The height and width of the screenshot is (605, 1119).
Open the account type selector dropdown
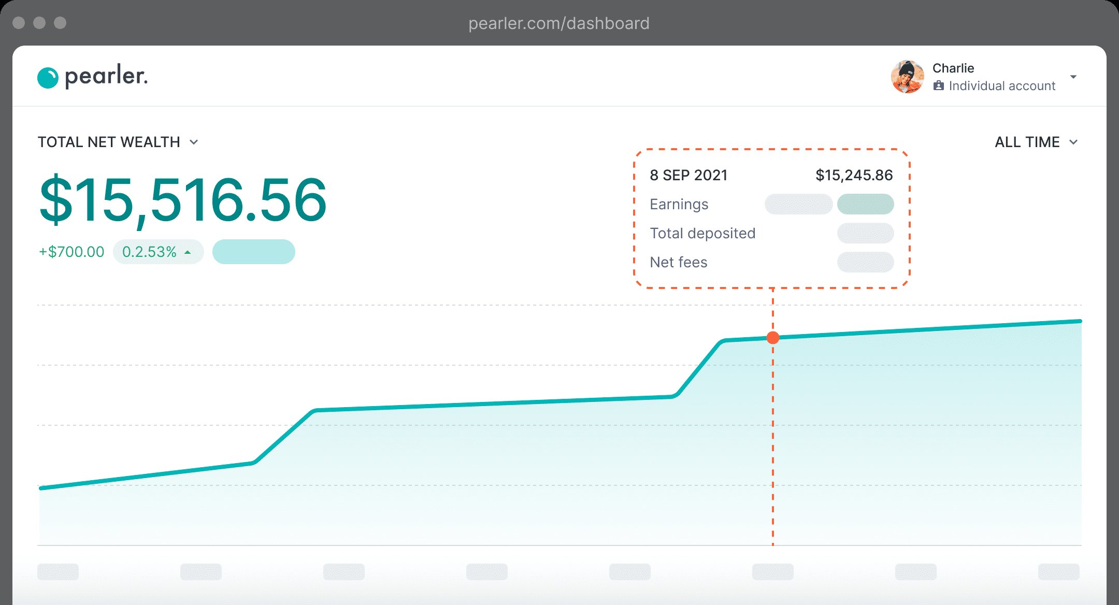click(x=1074, y=76)
